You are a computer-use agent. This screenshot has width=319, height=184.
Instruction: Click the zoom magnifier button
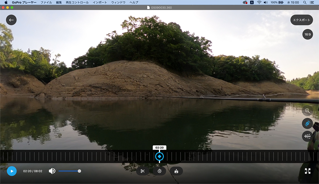(307, 110)
